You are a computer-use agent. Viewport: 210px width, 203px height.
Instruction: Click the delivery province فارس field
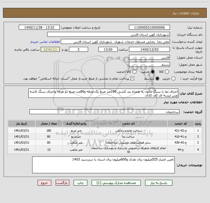tap(149, 57)
